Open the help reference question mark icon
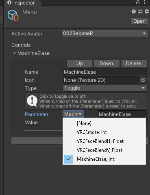This screenshot has height=195, width=150. [x=134, y=11]
